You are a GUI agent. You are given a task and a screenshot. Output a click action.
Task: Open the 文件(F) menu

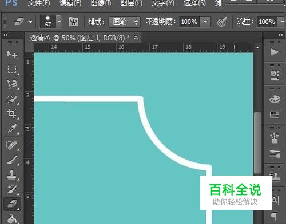tap(39, 3)
